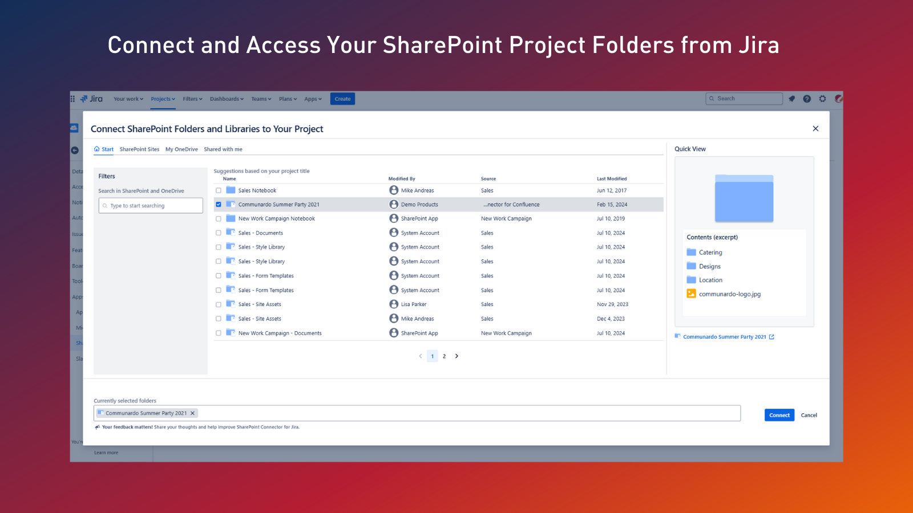
Task: Open the Jira help question mark icon
Action: [x=807, y=99]
